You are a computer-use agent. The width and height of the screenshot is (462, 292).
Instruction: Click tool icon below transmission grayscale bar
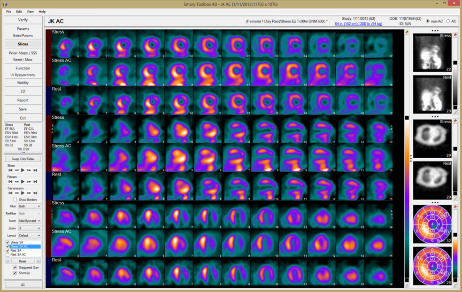pyautogui.click(x=455, y=199)
